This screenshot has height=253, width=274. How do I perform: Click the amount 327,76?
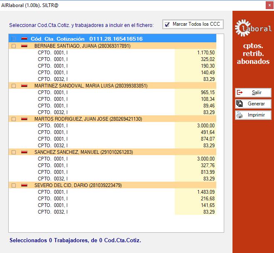pyautogui.click(x=208, y=165)
